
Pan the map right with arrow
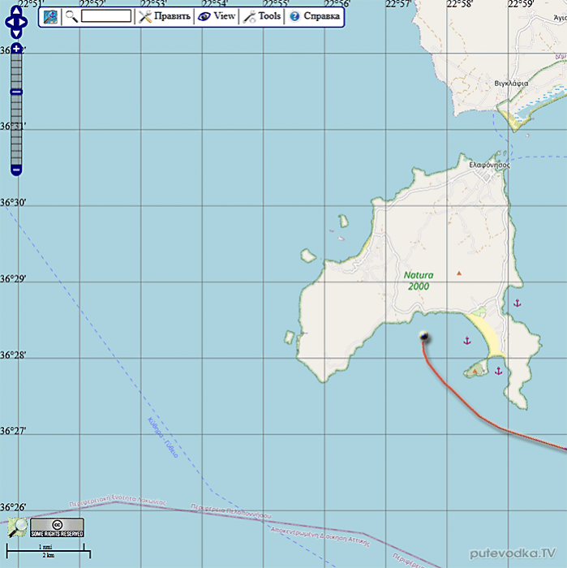[x=23, y=22]
